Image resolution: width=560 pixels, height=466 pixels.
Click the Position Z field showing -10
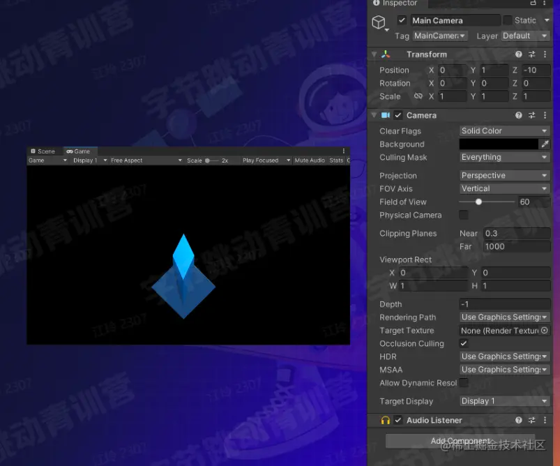point(536,70)
